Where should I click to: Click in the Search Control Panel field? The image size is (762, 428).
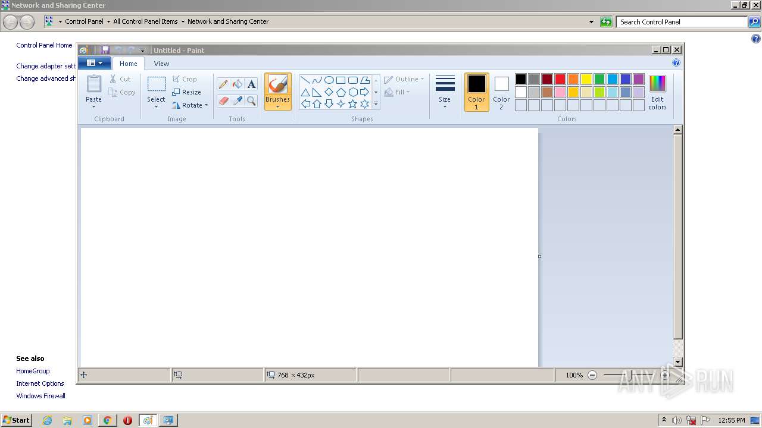(682, 22)
